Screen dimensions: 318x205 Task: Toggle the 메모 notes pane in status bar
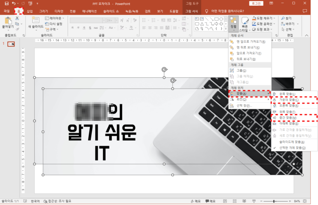point(196,201)
